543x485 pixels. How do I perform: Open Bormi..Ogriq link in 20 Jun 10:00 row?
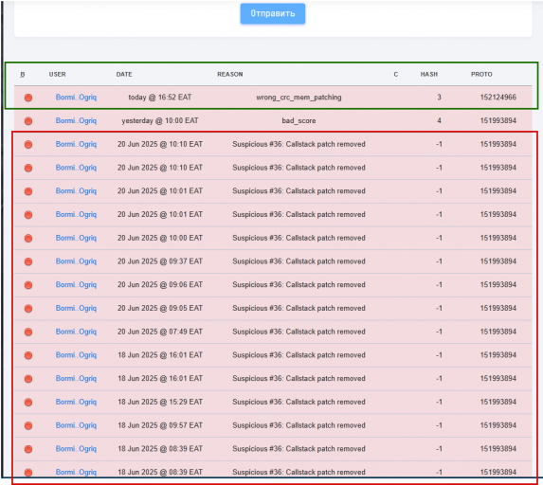coord(76,238)
